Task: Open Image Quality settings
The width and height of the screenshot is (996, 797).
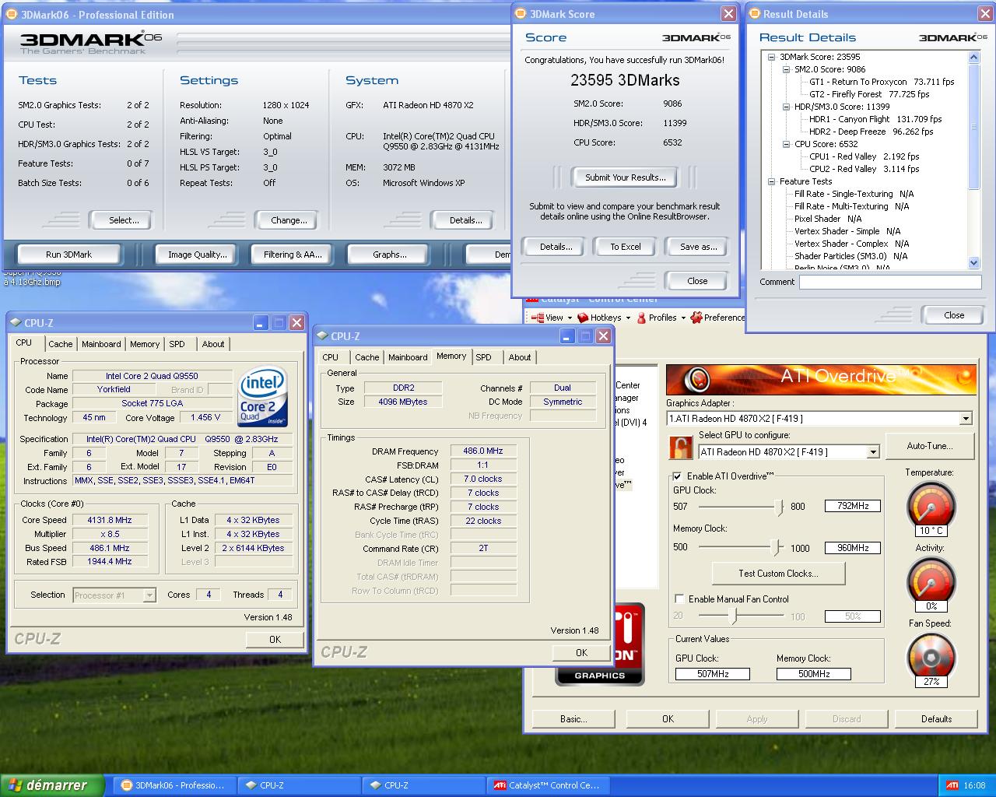Action: 198,255
